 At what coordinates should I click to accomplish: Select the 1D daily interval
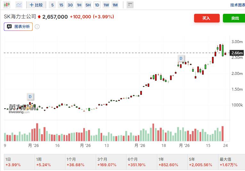coord(97,5)
